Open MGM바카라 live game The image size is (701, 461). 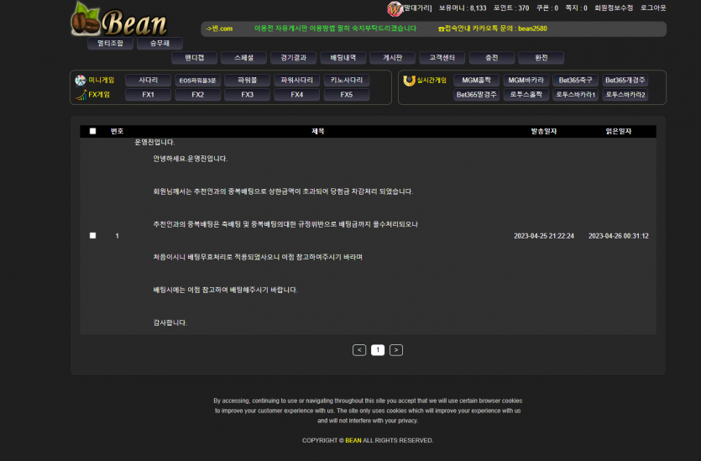(x=526, y=81)
